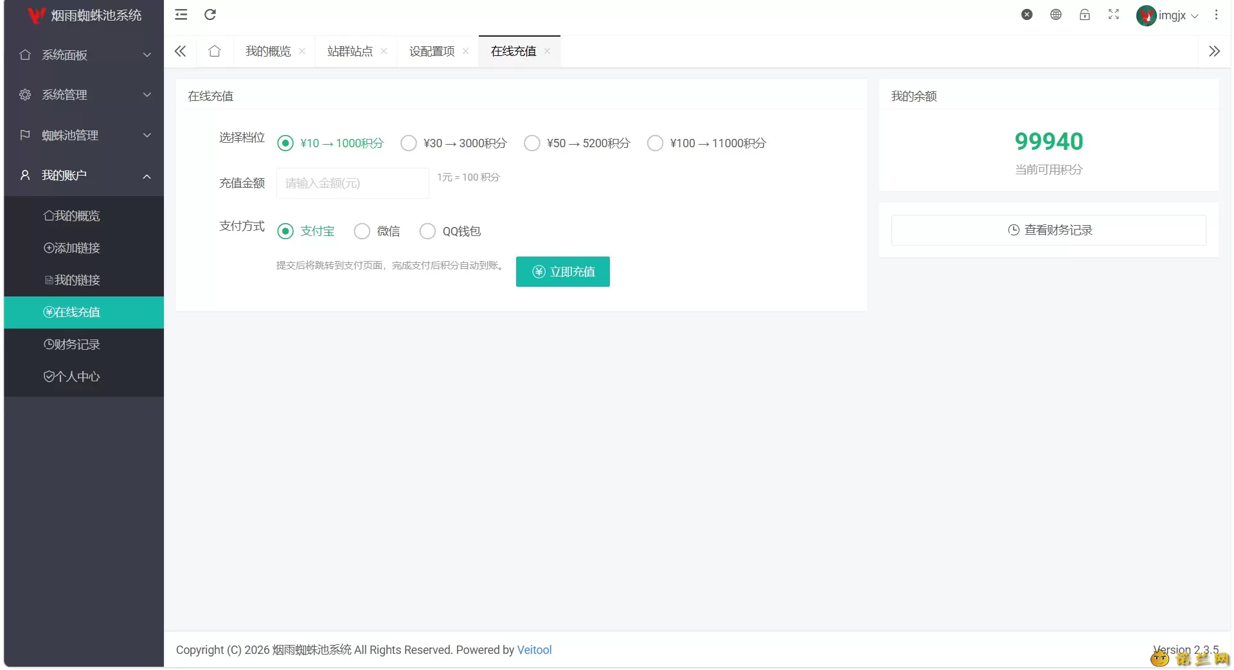1234x670 pixels.
Task: Lock the screen with the padlock icon
Action: point(1085,15)
